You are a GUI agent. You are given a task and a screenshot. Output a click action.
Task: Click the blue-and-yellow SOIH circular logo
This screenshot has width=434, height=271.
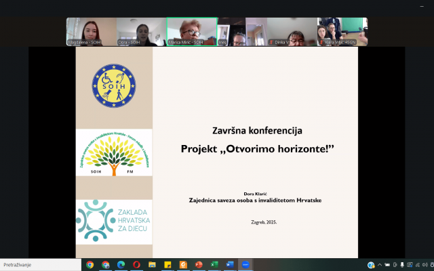point(114,86)
